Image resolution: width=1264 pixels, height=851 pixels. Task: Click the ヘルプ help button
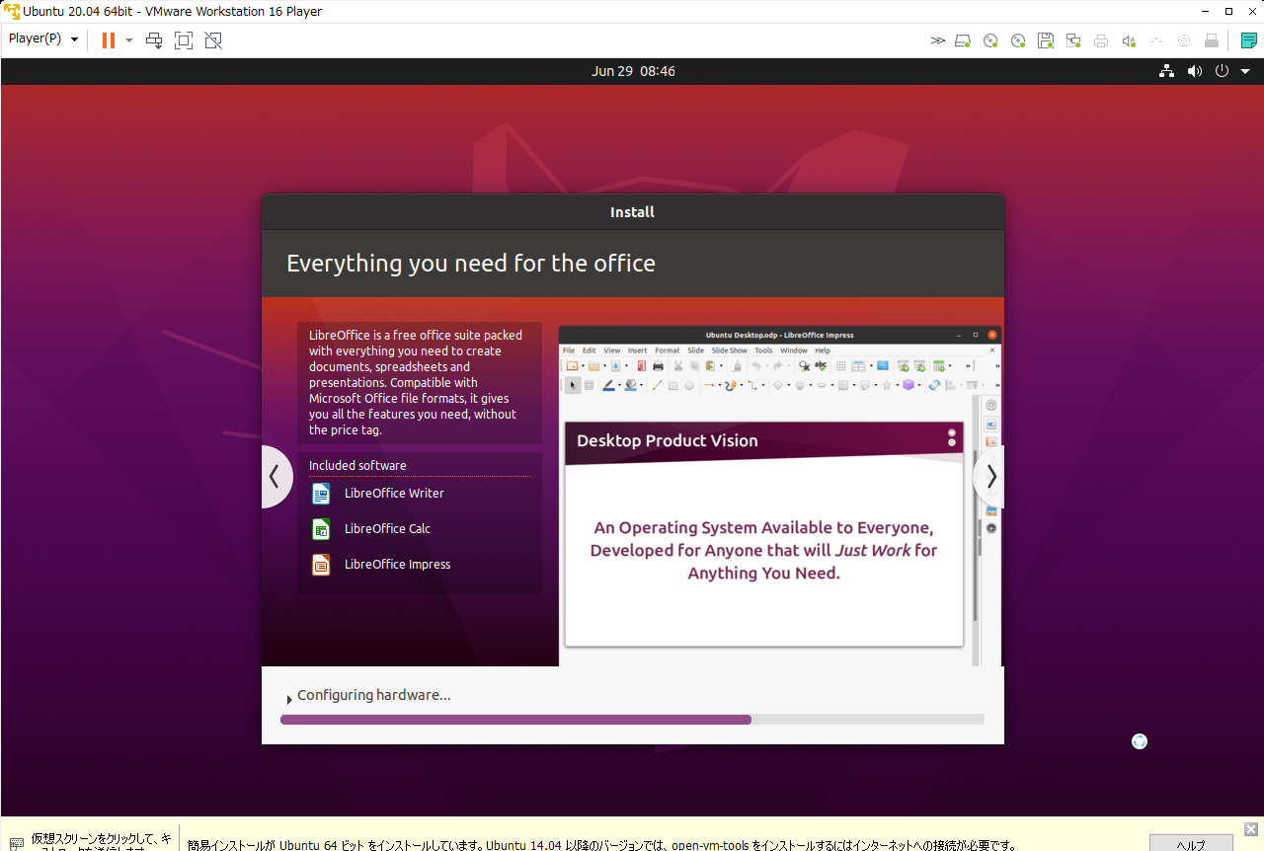[1191, 844]
